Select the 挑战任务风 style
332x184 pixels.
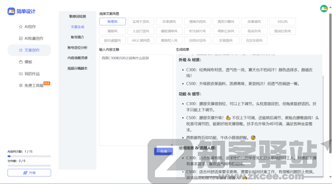pos(283,31)
